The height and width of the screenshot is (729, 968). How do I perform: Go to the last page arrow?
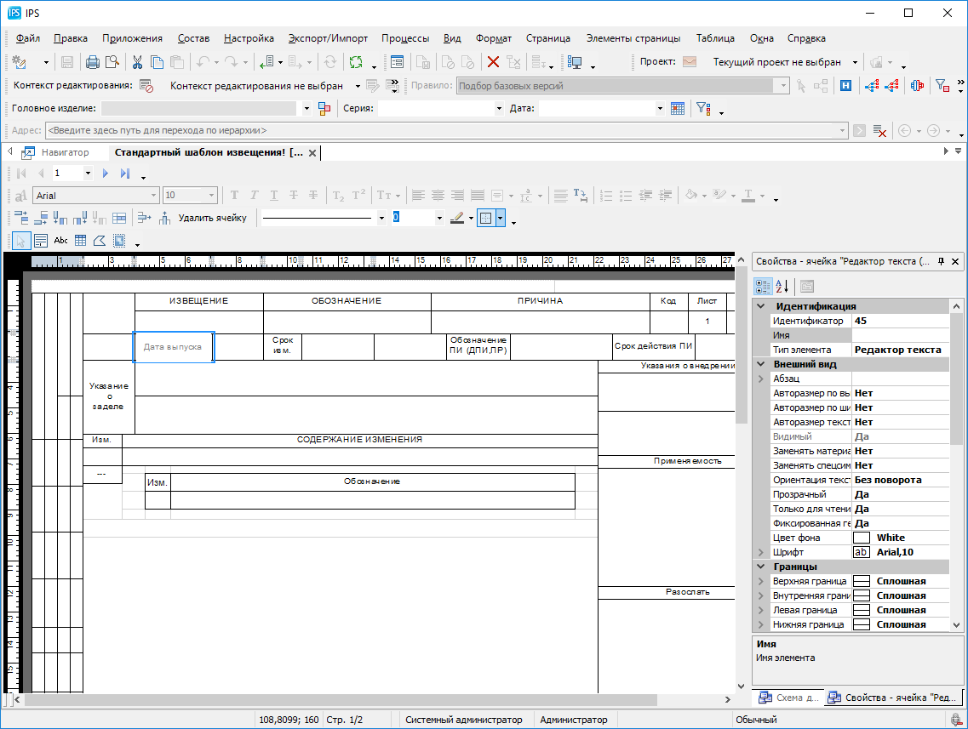(x=124, y=174)
